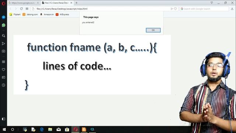The height and width of the screenshot is (133, 236).
Task: Open Microsoft Store from the taskbar
Action: click(x=67, y=129)
